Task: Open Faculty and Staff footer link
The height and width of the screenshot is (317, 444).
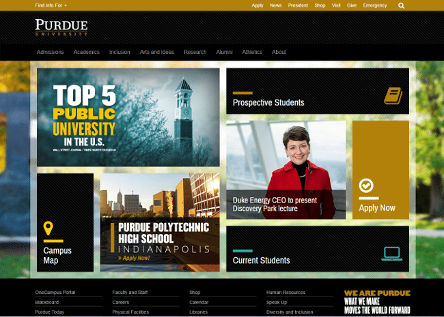Action: point(130,292)
